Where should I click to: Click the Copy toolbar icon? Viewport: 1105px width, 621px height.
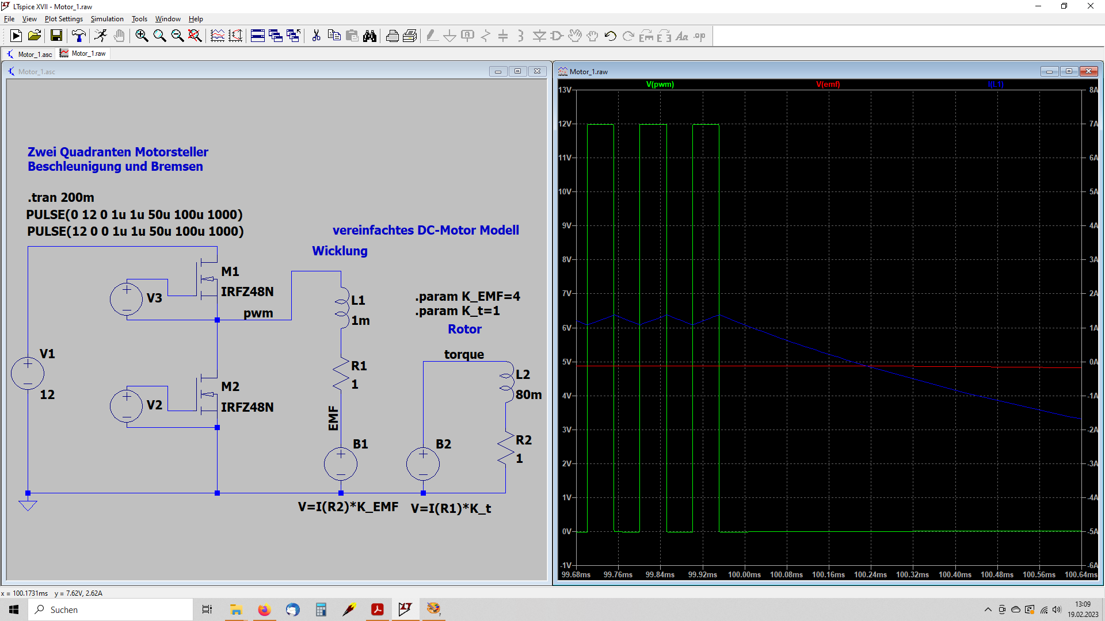click(x=334, y=36)
